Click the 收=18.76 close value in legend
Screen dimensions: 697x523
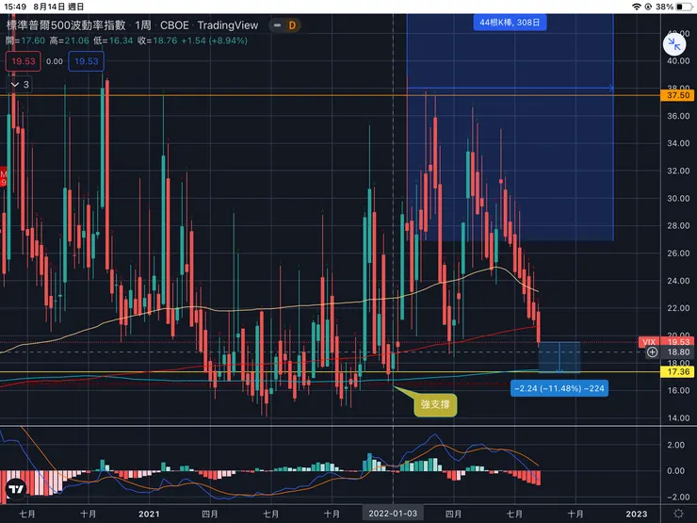click(157, 41)
